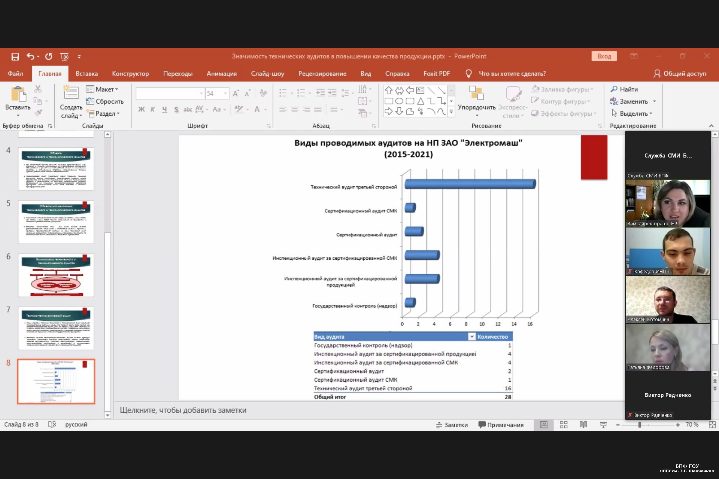Switch to Normal view in the status bar

click(543, 425)
